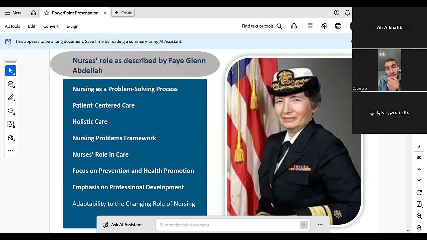Click the Zoom user video thumbnail
This screenshot has height=240, width=427.
(x=390, y=70)
